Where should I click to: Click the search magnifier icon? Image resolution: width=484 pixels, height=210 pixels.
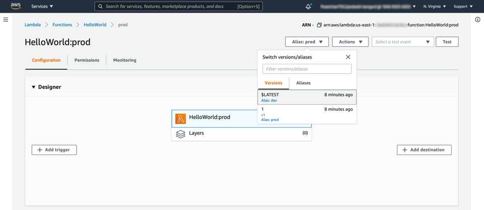(x=100, y=7)
